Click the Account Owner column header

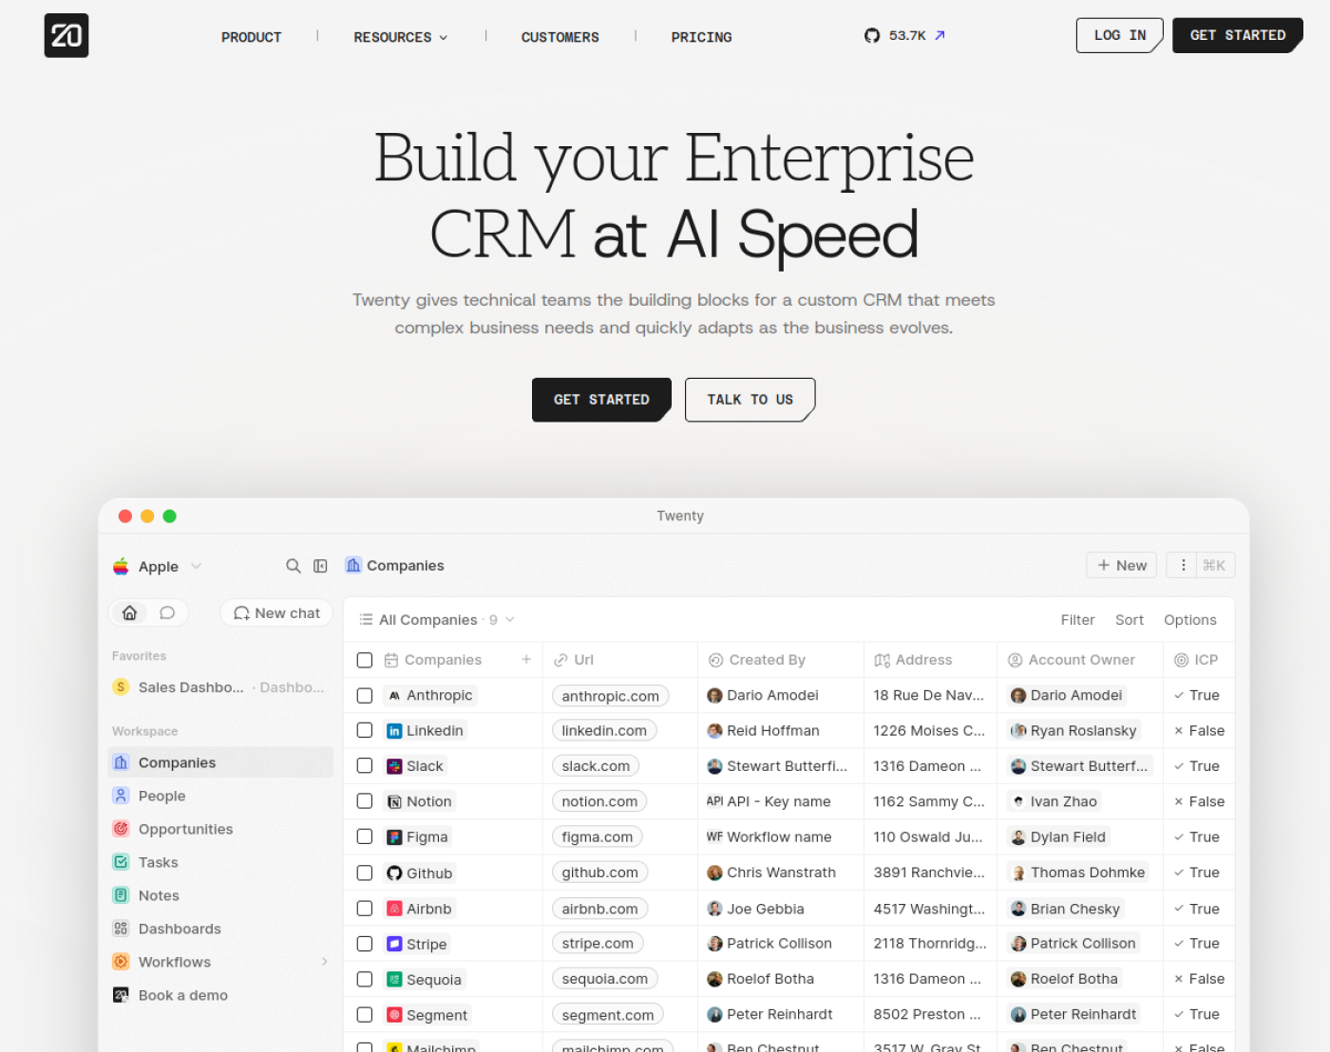pyautogui.click(x=1080, y=660)
